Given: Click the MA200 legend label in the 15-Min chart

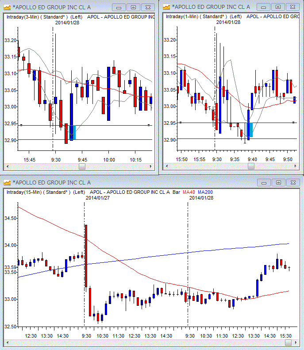Looking at the screenshot, I should pyautogui.click(x=205, y=192).
